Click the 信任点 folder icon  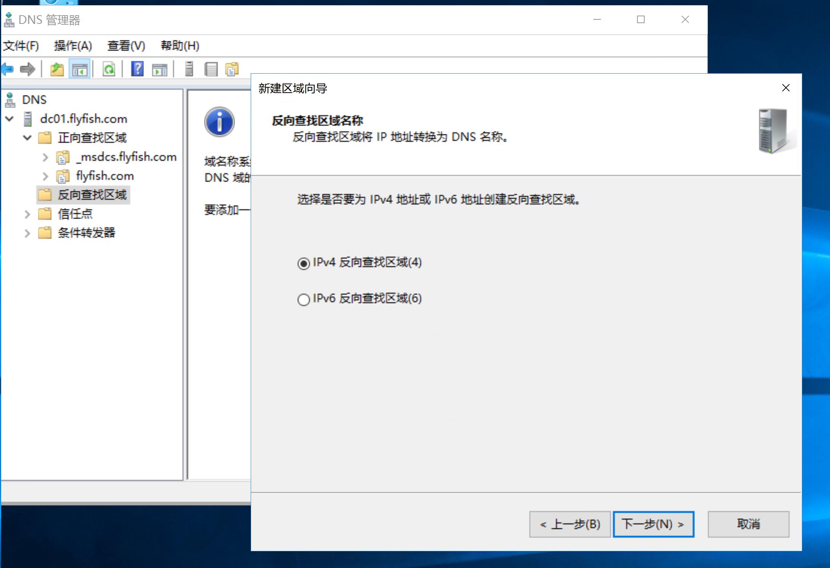(45, 213)
